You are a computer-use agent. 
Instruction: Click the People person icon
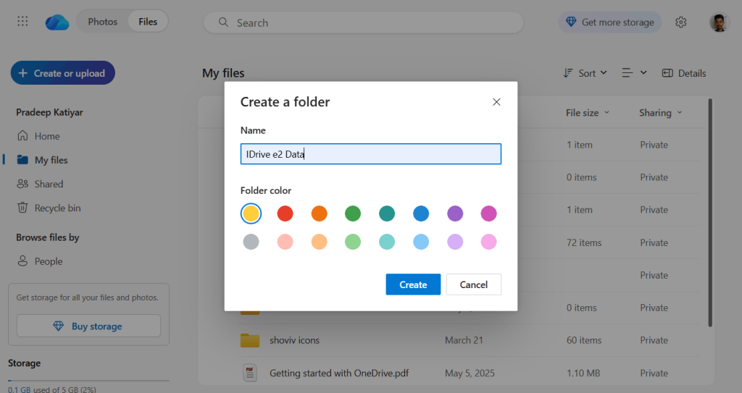22,261
